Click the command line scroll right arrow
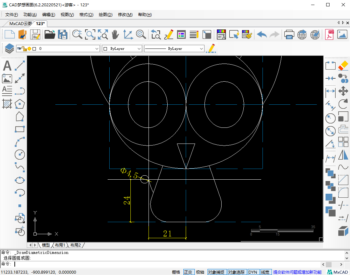Viewport: 350px width, 275px height. (x=341, y=265)
